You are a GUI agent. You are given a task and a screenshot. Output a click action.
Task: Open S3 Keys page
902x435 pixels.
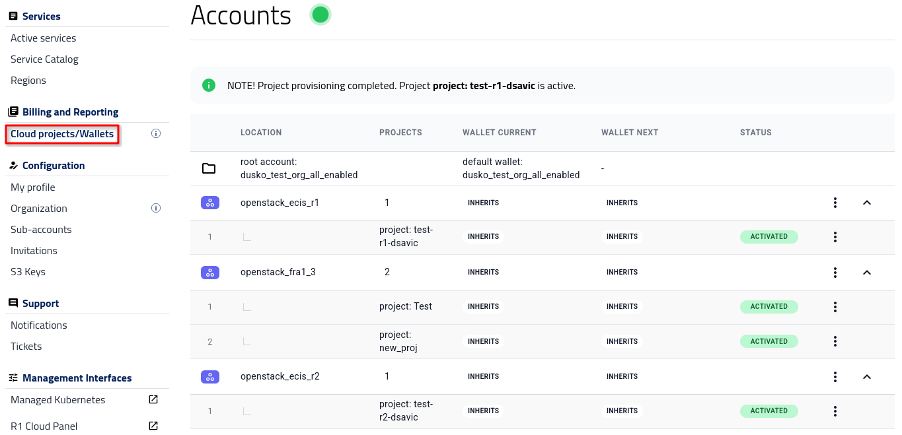(x=28, y=272)
